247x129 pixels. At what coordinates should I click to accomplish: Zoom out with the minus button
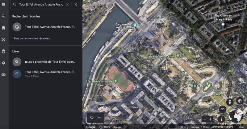(x=204, y=119)
